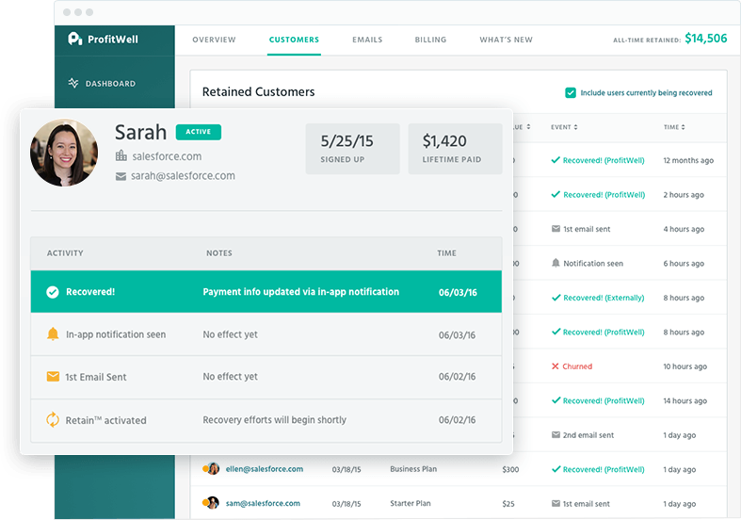Sort by the Event column

(564, 127)
